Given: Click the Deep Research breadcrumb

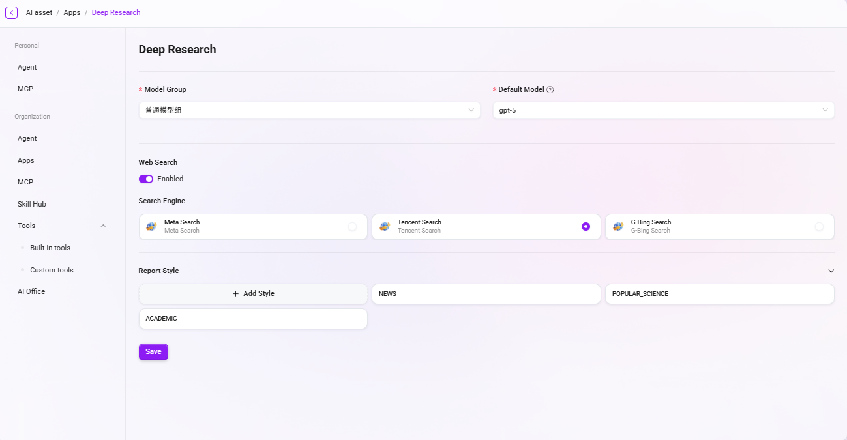Looking at the screenshot, I should click(116, 12).
